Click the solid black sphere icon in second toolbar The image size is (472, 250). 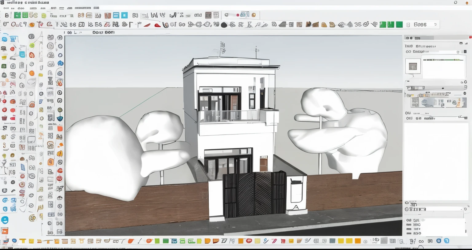click(224, 25)
